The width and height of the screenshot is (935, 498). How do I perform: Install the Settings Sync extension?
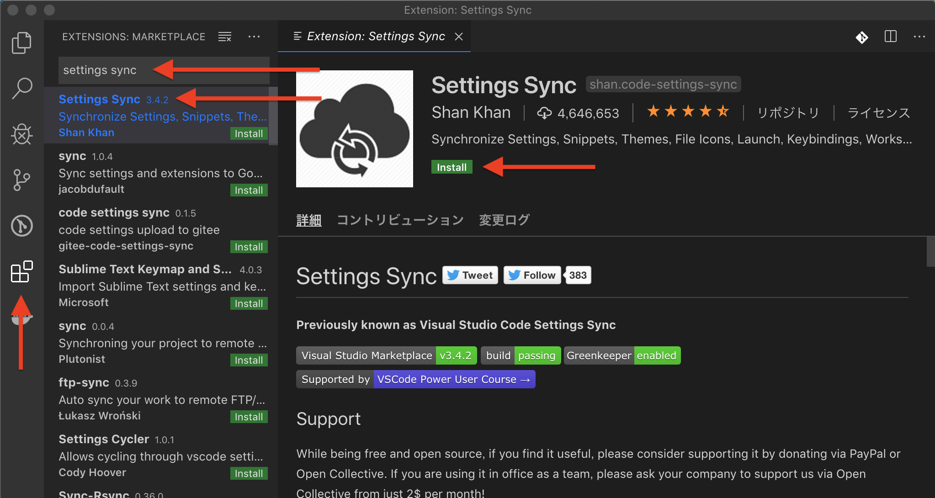coord(452,167)
